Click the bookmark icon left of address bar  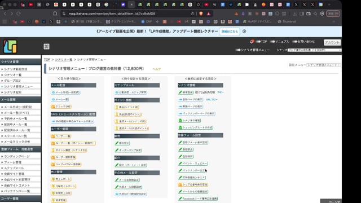coord(55,14)
